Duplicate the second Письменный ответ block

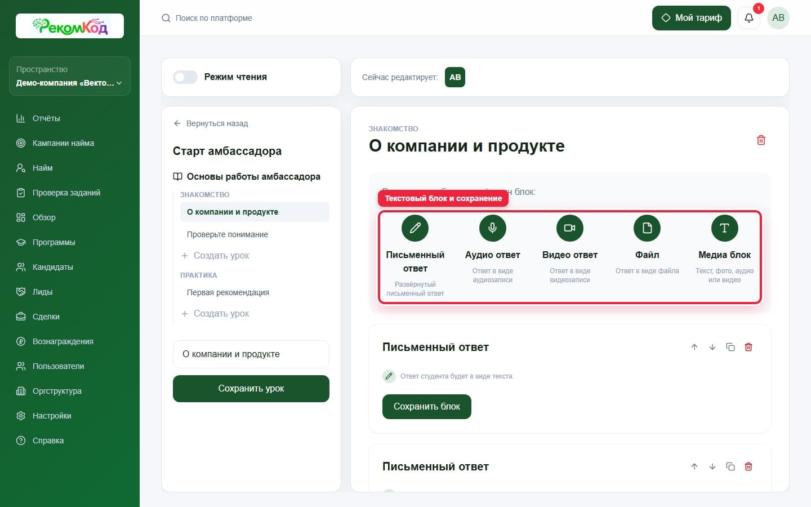tap(730, 466)
